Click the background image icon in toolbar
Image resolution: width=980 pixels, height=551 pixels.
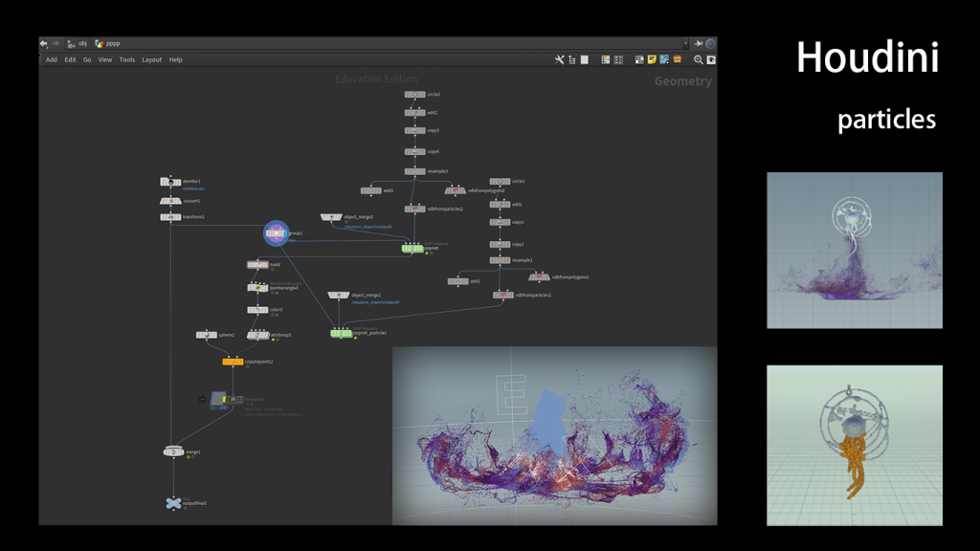point(664,60)
